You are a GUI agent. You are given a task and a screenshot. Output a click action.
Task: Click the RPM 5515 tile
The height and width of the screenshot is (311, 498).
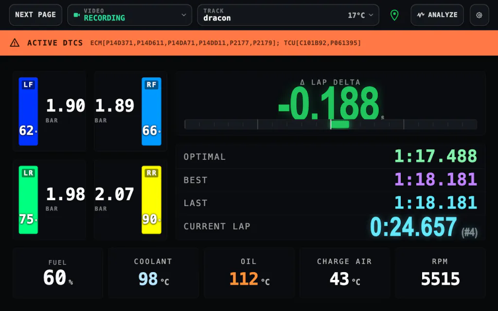click(x=440, y=273)
